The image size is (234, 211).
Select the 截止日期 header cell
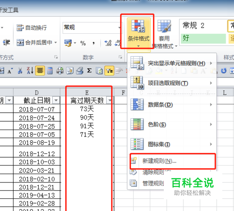tap(37, 100)
